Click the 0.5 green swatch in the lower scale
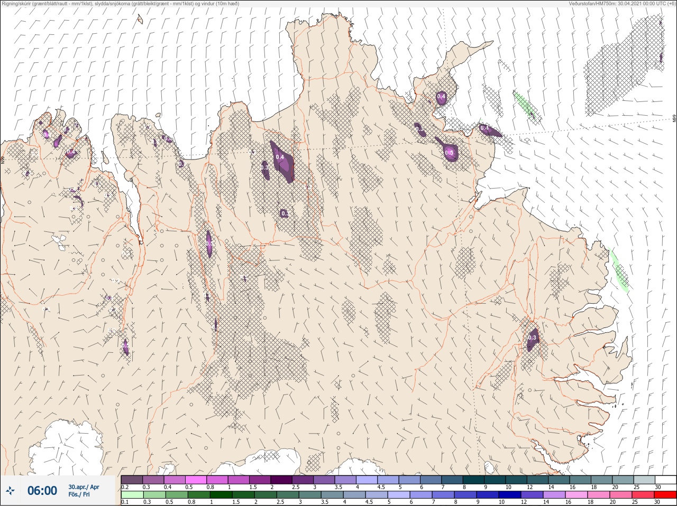 tap(177, 495)
